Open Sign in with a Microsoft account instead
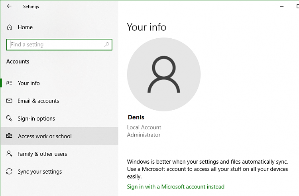Screen dimensions: 299x196 point(175,187)
